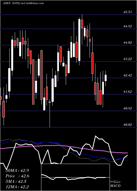Select the 42.42 price axis label
137x191 pixels.
click(128, 75)
